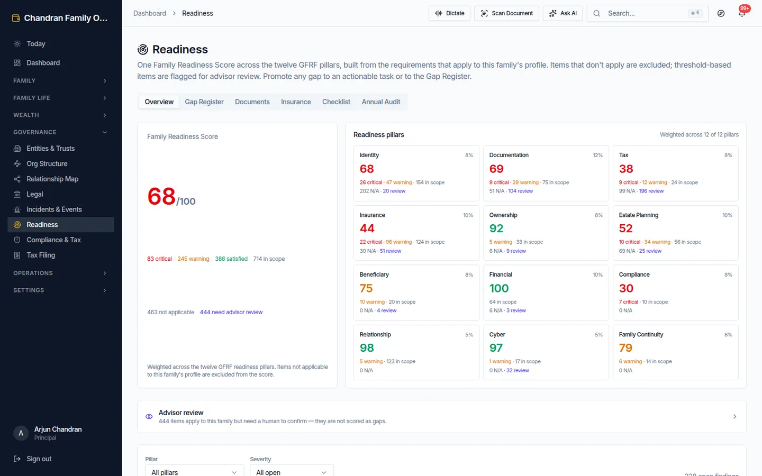Image resolution: width=762 pixels, height=476 pixels.
Task: Click '32 review' in Cyber card
Action: click(x=518, y=371)
